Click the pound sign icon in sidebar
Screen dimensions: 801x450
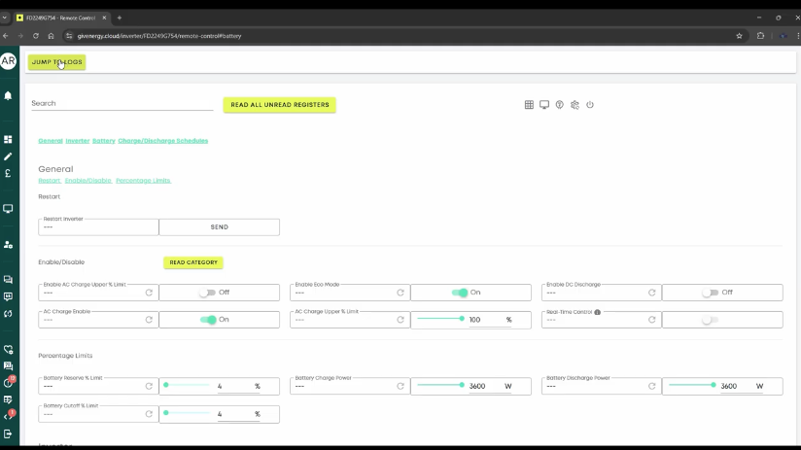tap(8, 173)
